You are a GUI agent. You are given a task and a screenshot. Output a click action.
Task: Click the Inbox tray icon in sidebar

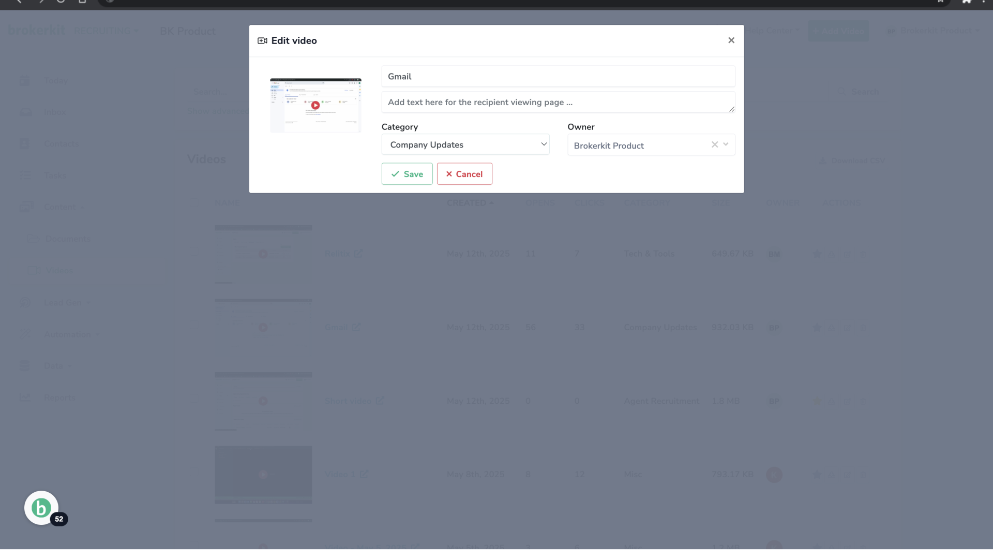(x=25, y=112)
